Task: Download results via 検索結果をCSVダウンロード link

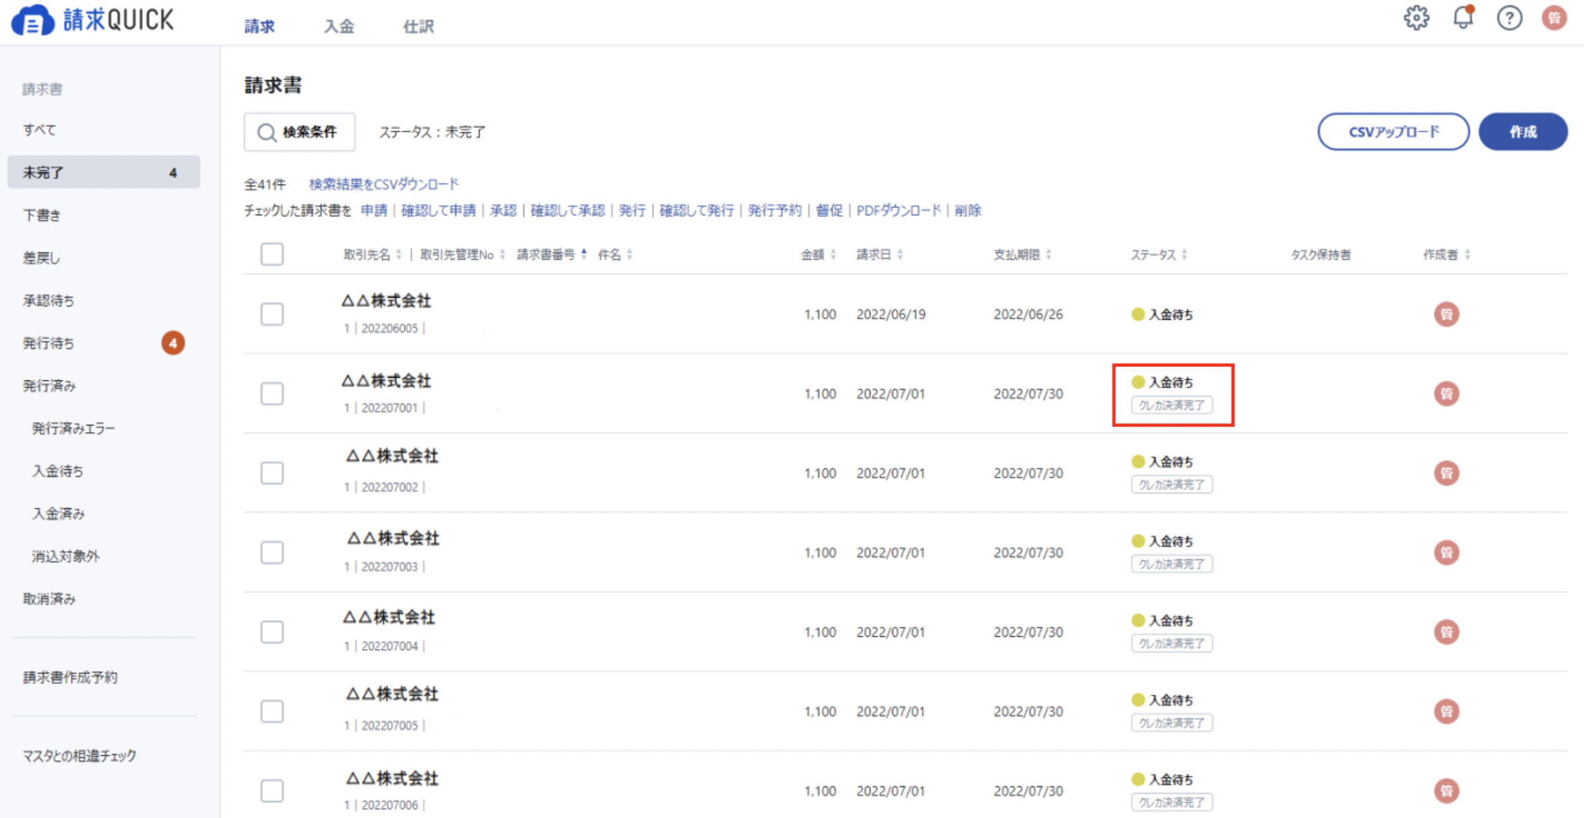Action: point(383,184)
